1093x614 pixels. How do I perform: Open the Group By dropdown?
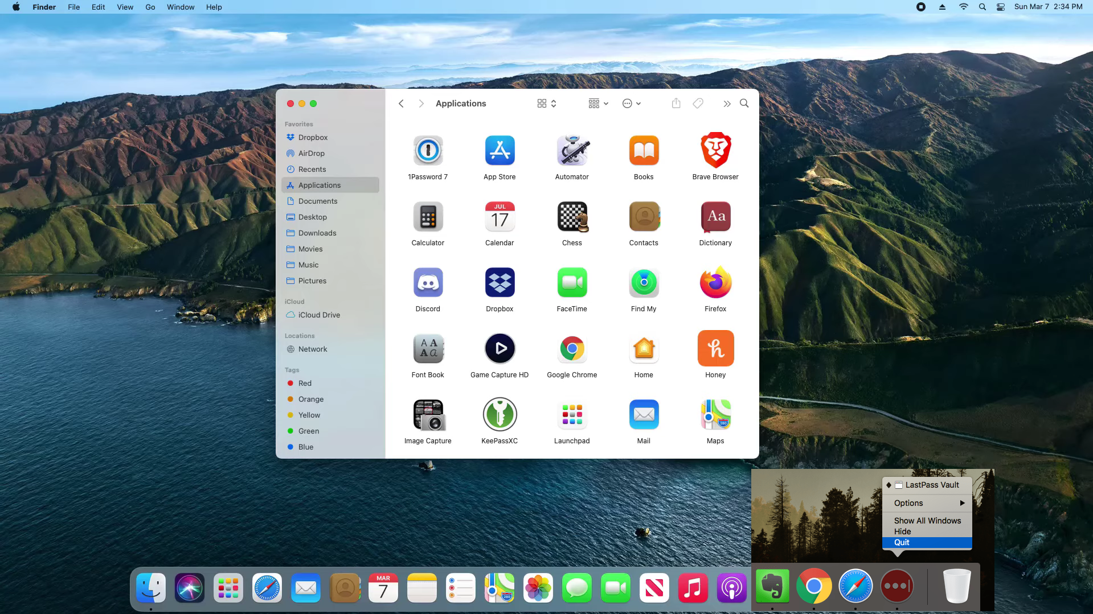coord(598,104)
